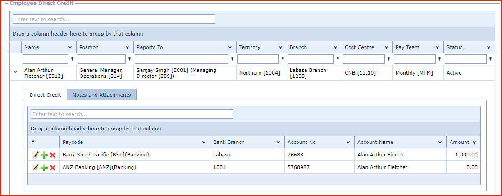The width and height of the screenshot is (502, 196).
Task: Delete Bank South Pacific entry with red X
Action: (52, 155)
